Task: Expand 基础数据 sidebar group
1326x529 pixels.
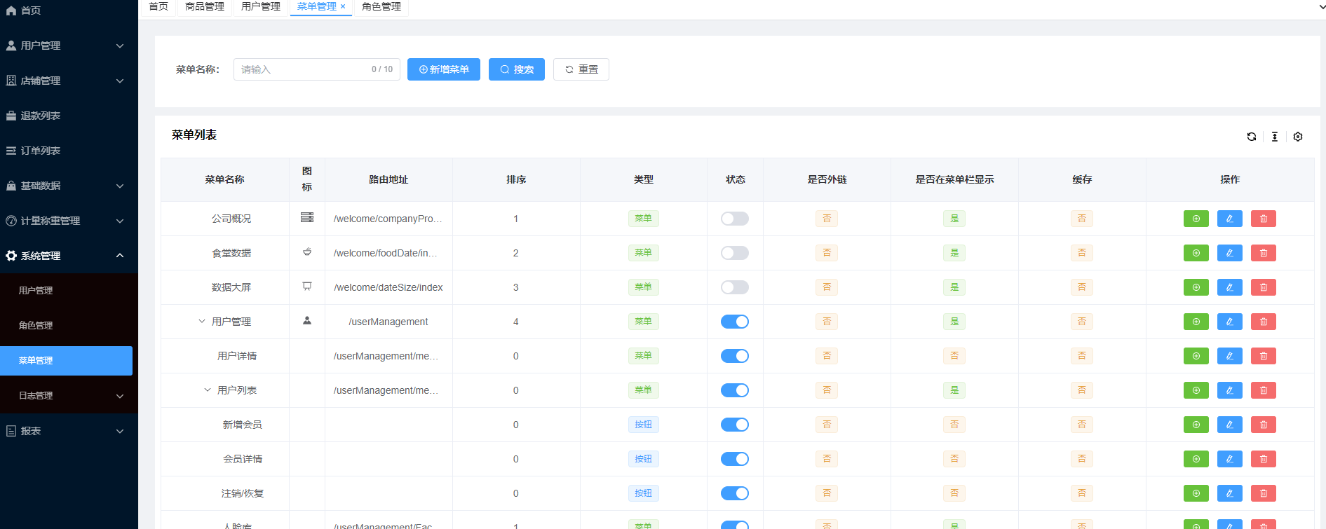Action: point(69,186)
